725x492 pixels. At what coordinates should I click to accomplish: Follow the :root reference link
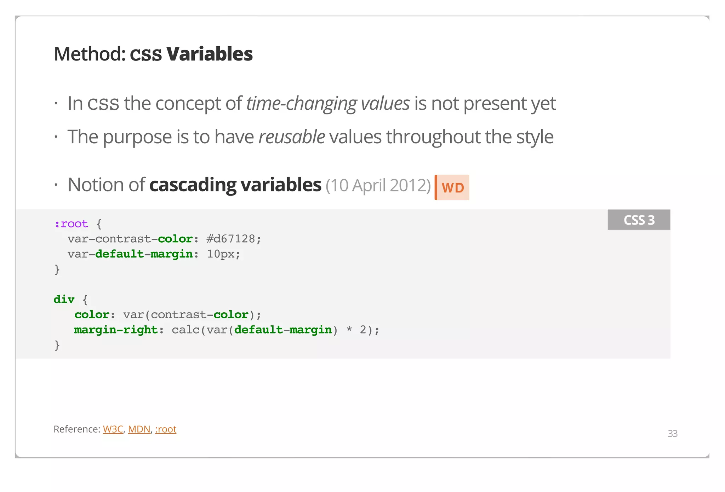[166, 429]
